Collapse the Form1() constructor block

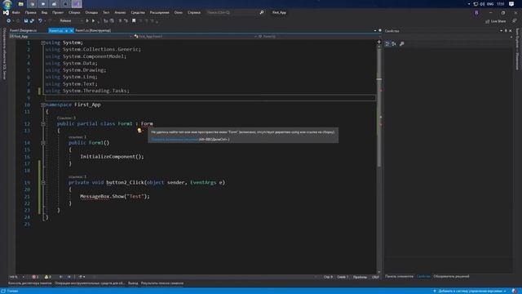pyautogui.click(x=43, y=143)
